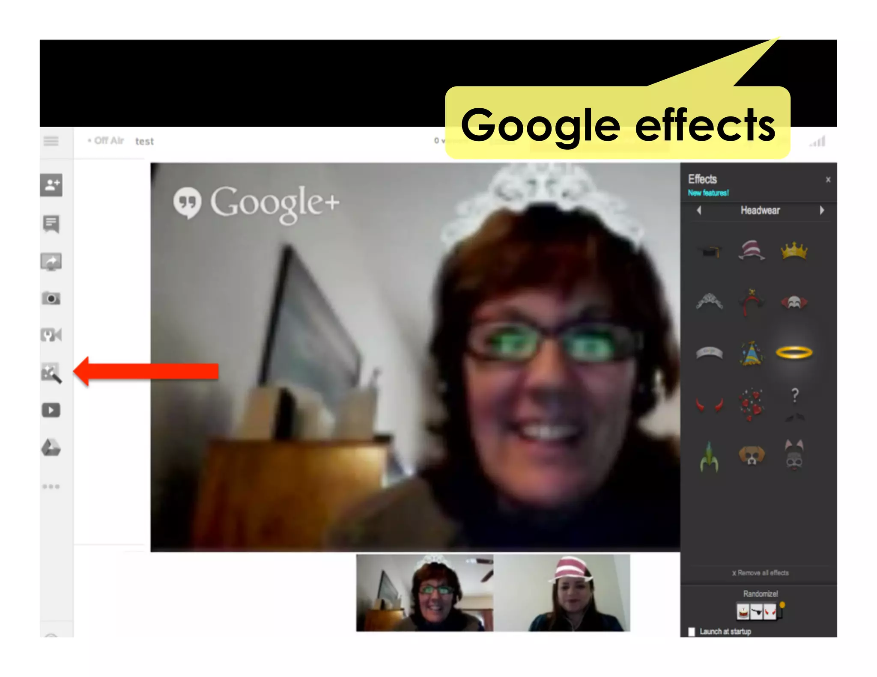The height and width of the screenshot is (677, 877).
Task: Show more apps via three dots
Action: [51, 487]
